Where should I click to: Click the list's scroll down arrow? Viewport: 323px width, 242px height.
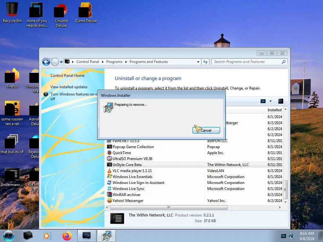pyautogui.click(x=285, y=202)
